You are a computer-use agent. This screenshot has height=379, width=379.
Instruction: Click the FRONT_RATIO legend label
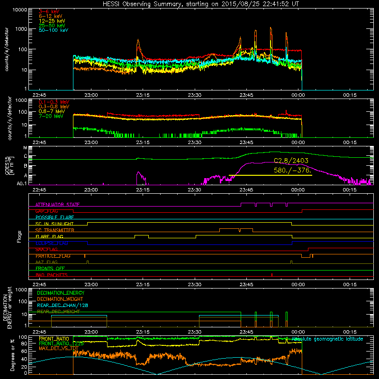click(54, 339)
